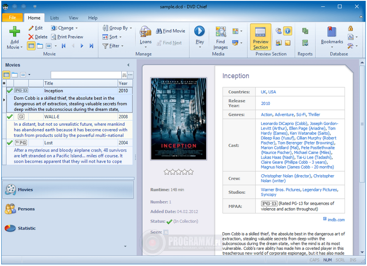Screen dimensions: 367x266
Task: Toggle the yellow notes preview icon
Action: click(288, 43)
